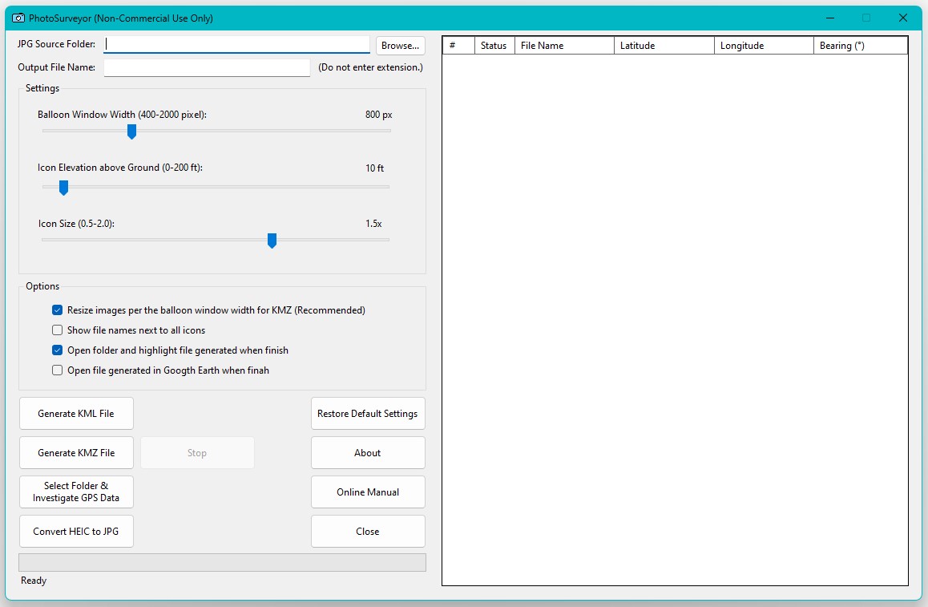This screenshot has height=607, width=928.
Task: Close the window using the X icon
Action: [x=903, y=18]
